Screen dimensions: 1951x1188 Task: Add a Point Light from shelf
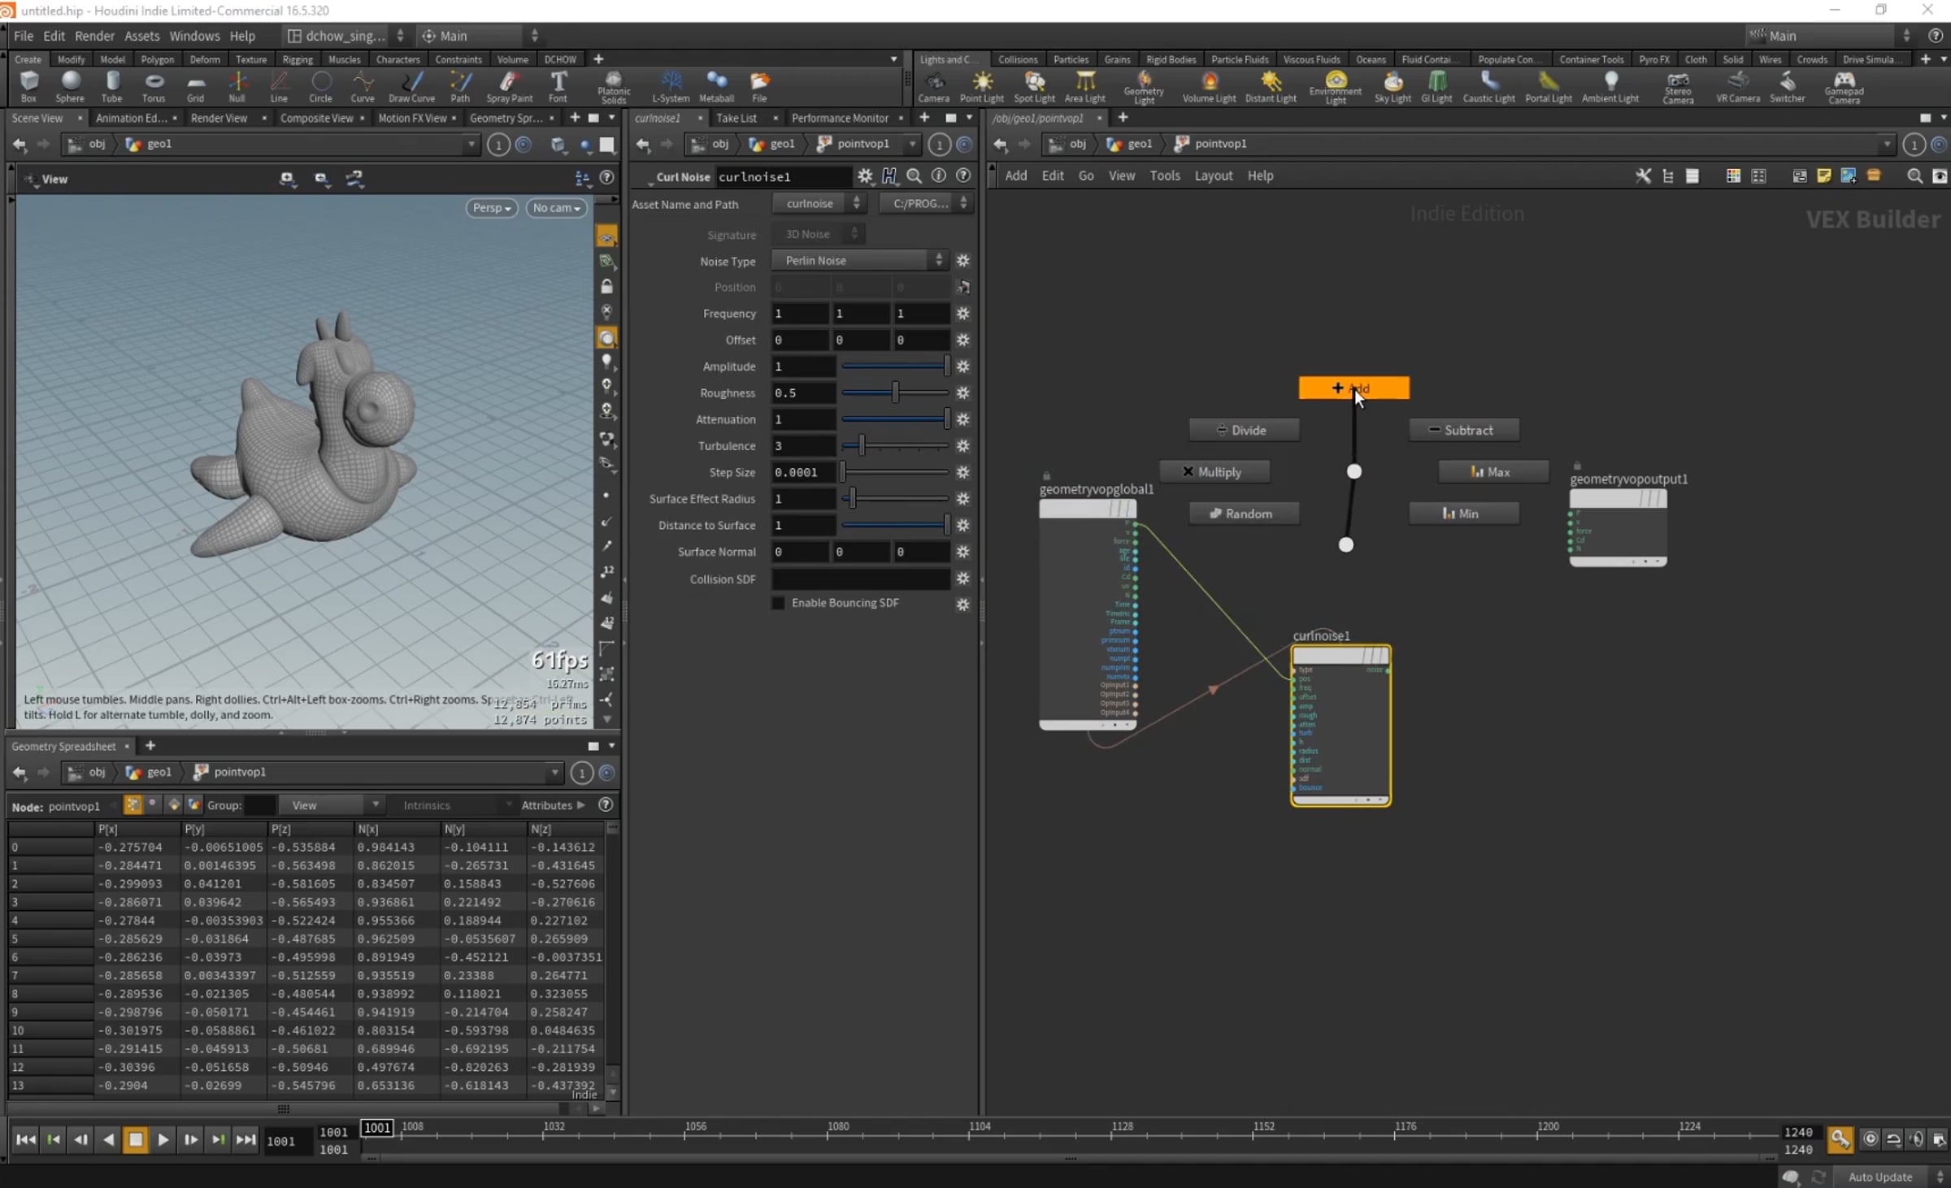point(982,86)
